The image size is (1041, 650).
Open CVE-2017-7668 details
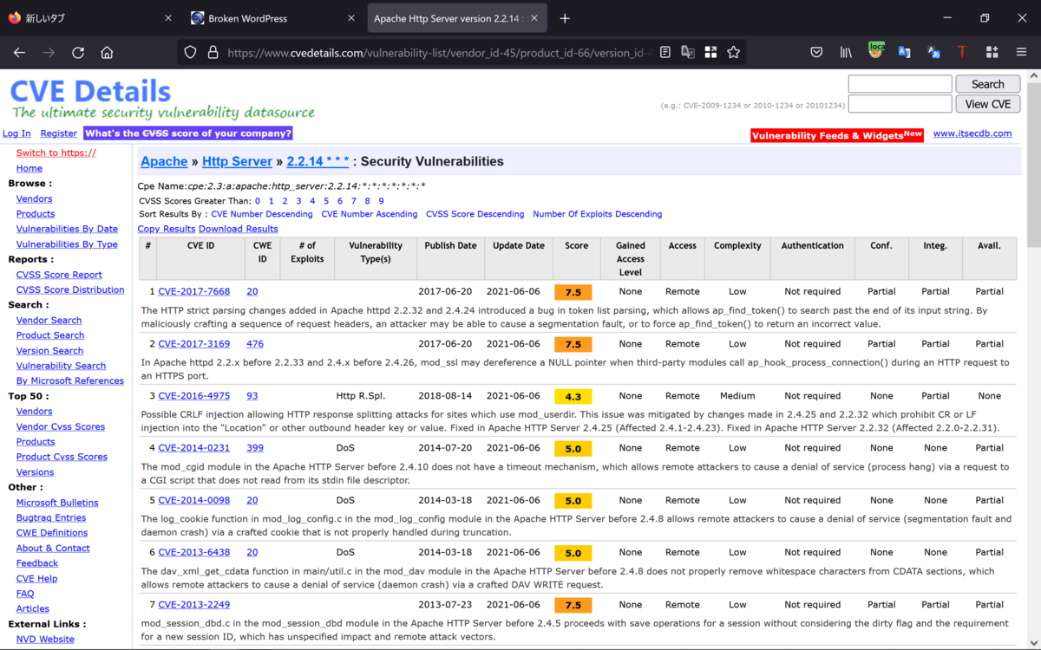click(194, 292)
